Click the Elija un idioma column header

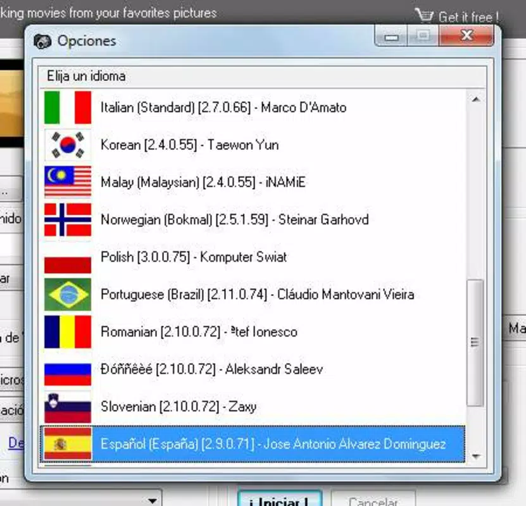click(262, 76)
